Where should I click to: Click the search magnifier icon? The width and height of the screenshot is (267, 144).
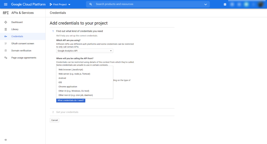pyautogui.click(x=91, y=4)
